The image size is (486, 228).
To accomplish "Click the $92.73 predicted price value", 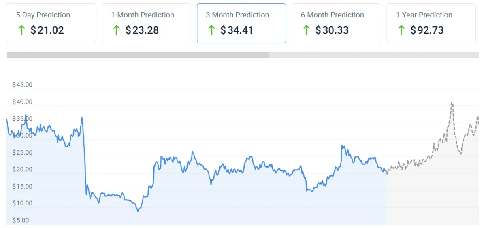I will [x=427, y=30].
